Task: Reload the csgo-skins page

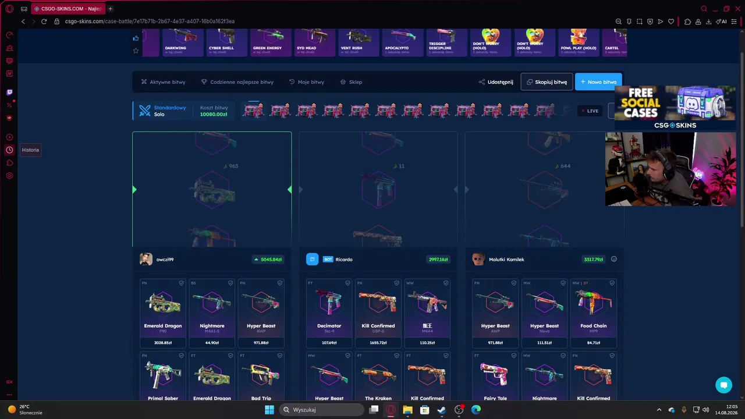Action: 44,22
